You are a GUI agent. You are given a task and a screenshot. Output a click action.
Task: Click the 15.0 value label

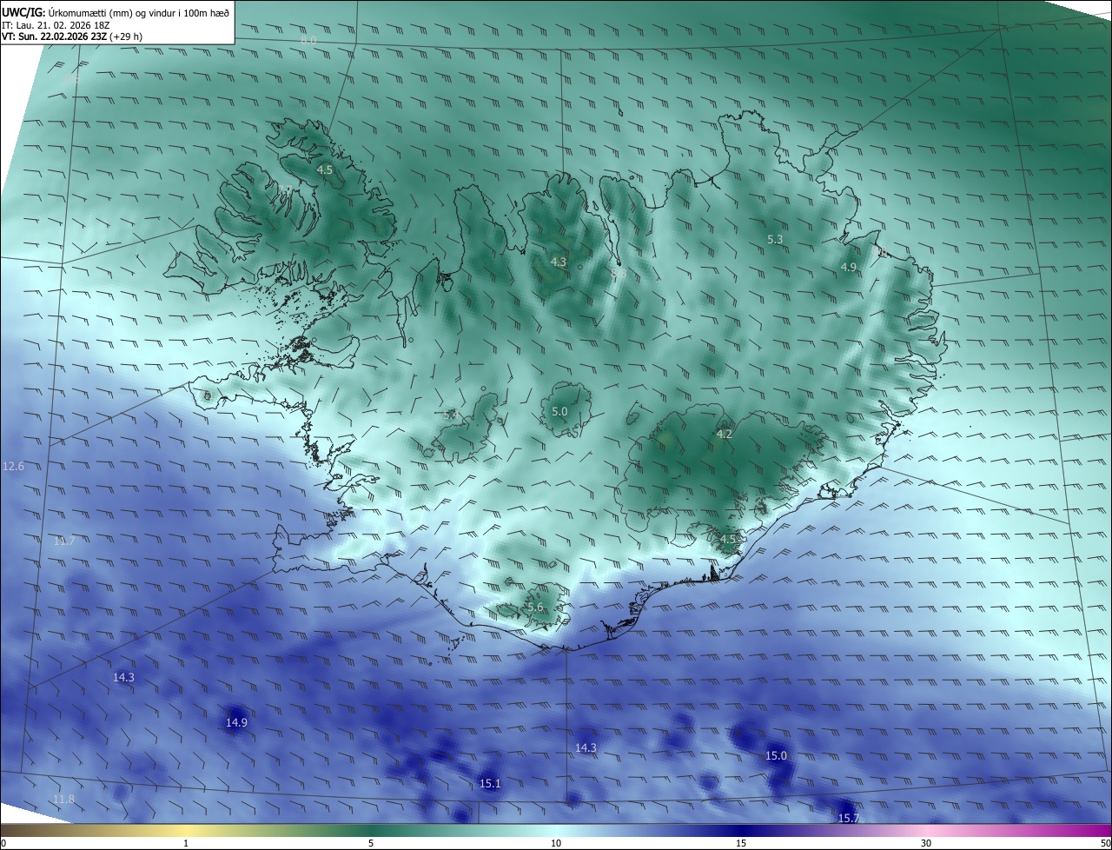click(x=776, y=755)
